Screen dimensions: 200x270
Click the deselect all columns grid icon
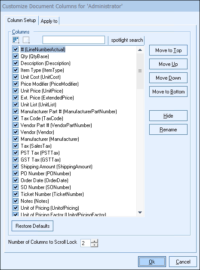[x=26, y=40]
